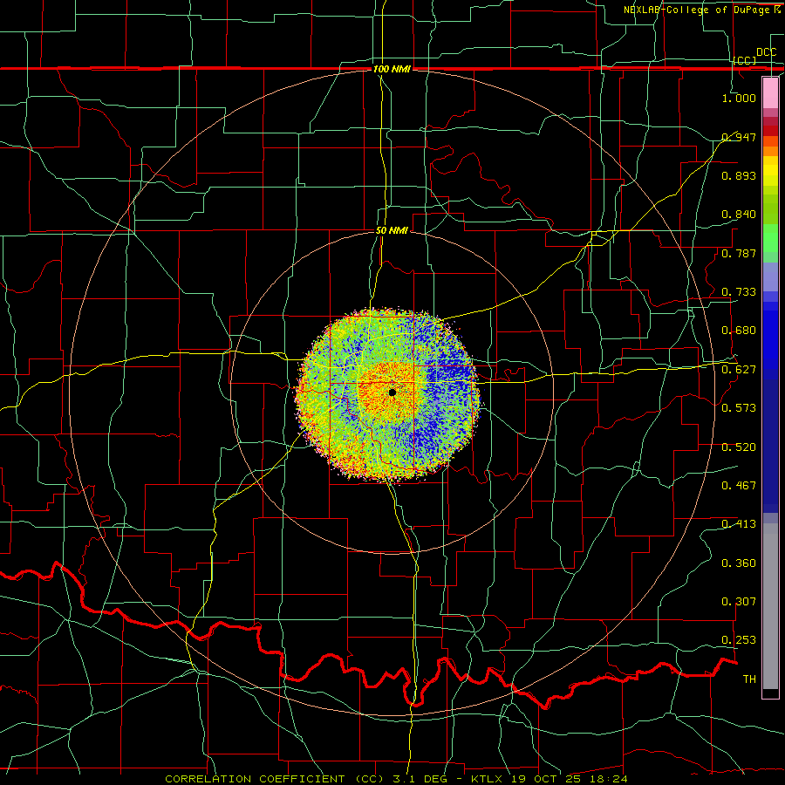The height and width of the screenshot is (785, 785).
Task: Pick the light green segment of the color bar
Action: [770, 238]
